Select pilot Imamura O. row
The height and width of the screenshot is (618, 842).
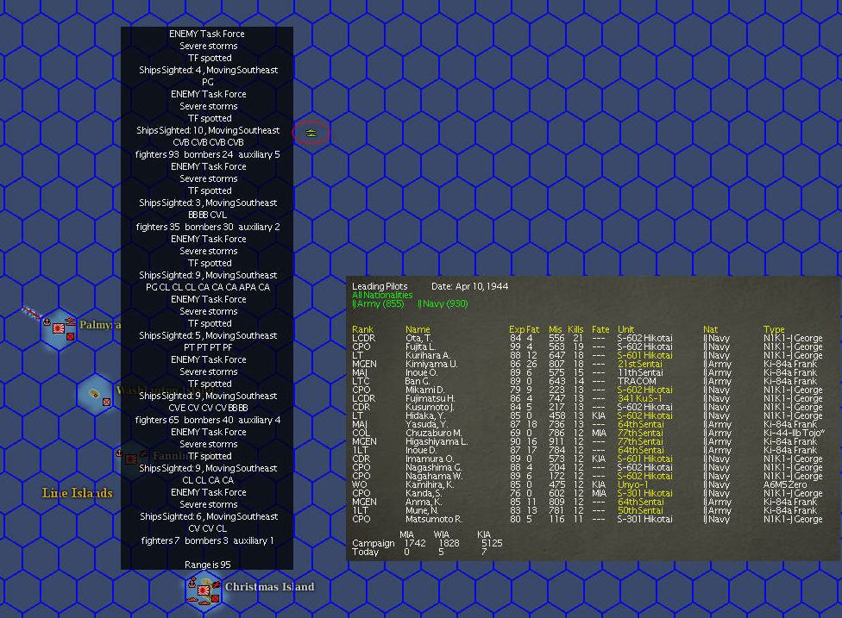coord(588,459)
